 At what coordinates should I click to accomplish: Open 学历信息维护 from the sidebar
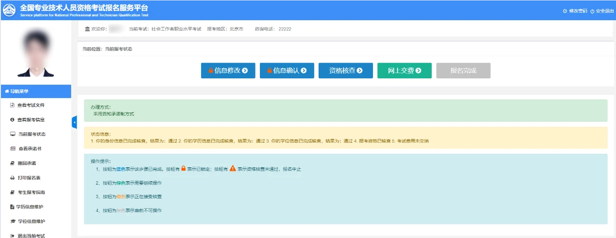click(x=31, y=207)
